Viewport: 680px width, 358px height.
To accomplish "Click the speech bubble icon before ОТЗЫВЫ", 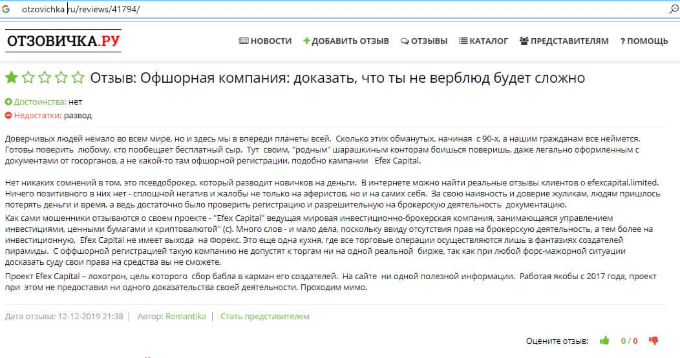I will [405, 41].
